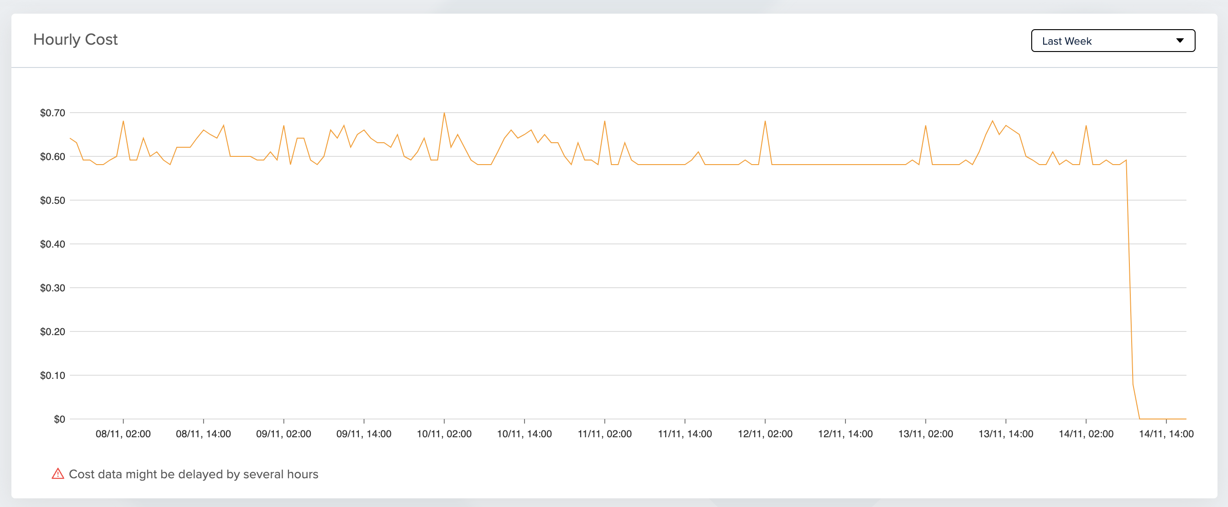Click the $0.50 y-axis label

coord(52,201)
